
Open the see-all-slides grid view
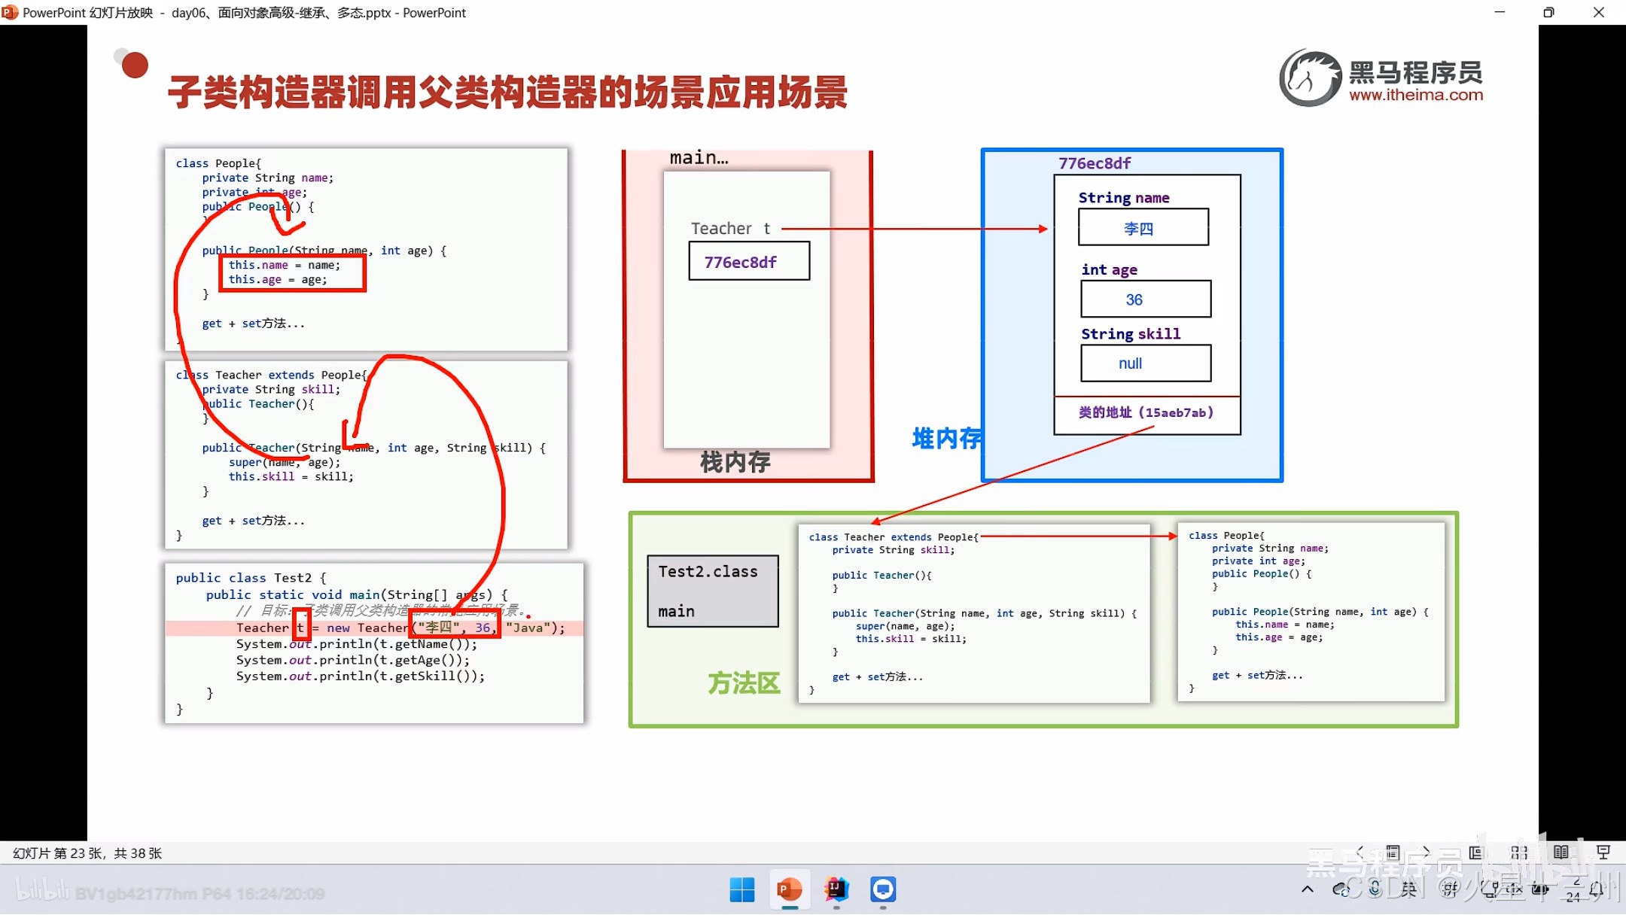tap(1519, 852)
